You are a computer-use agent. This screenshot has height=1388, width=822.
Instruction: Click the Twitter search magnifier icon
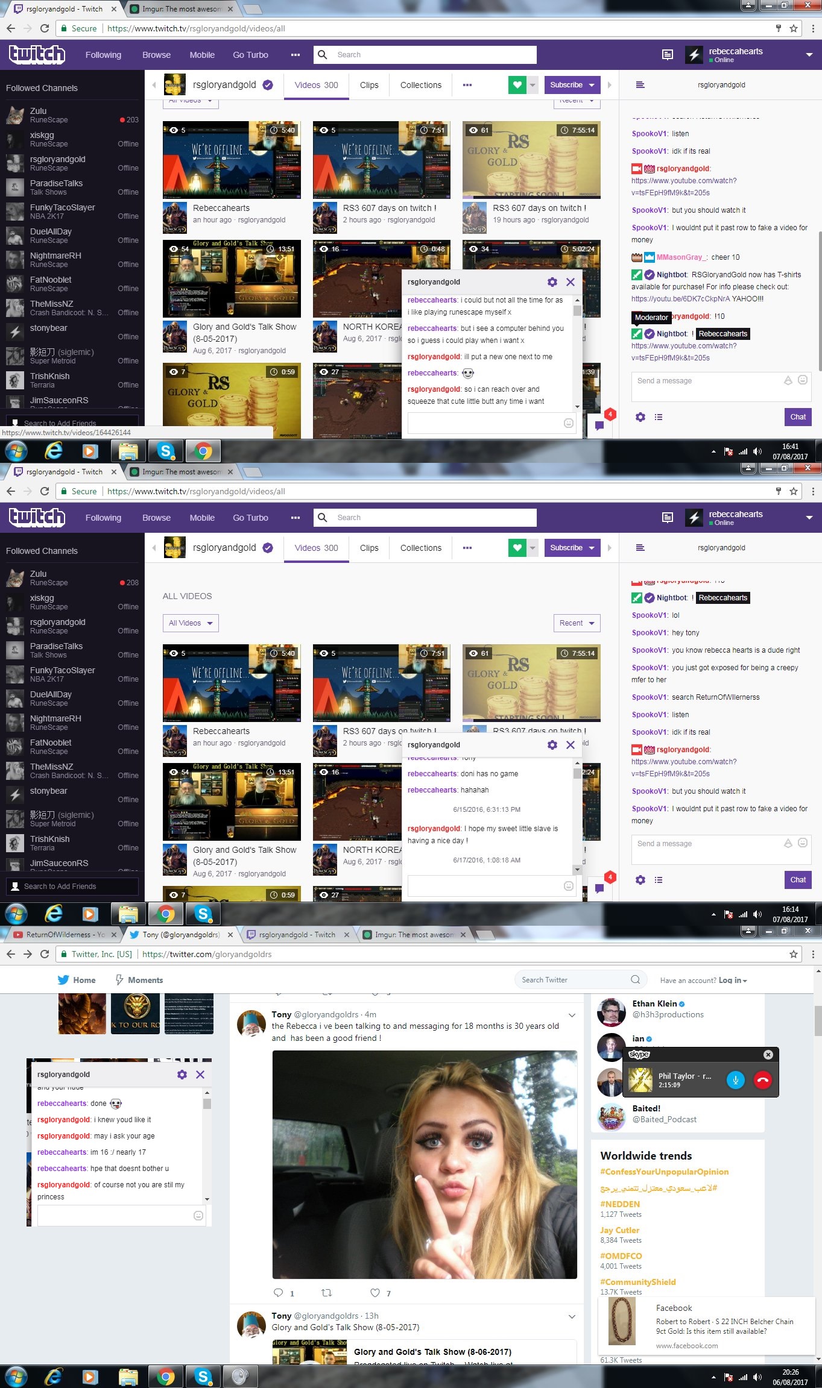click(635, 979)
